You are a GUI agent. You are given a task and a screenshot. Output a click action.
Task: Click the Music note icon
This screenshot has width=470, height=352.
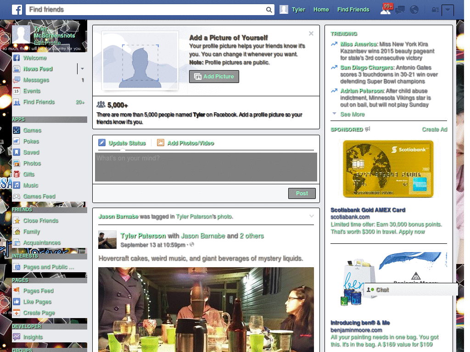point(17,185)
